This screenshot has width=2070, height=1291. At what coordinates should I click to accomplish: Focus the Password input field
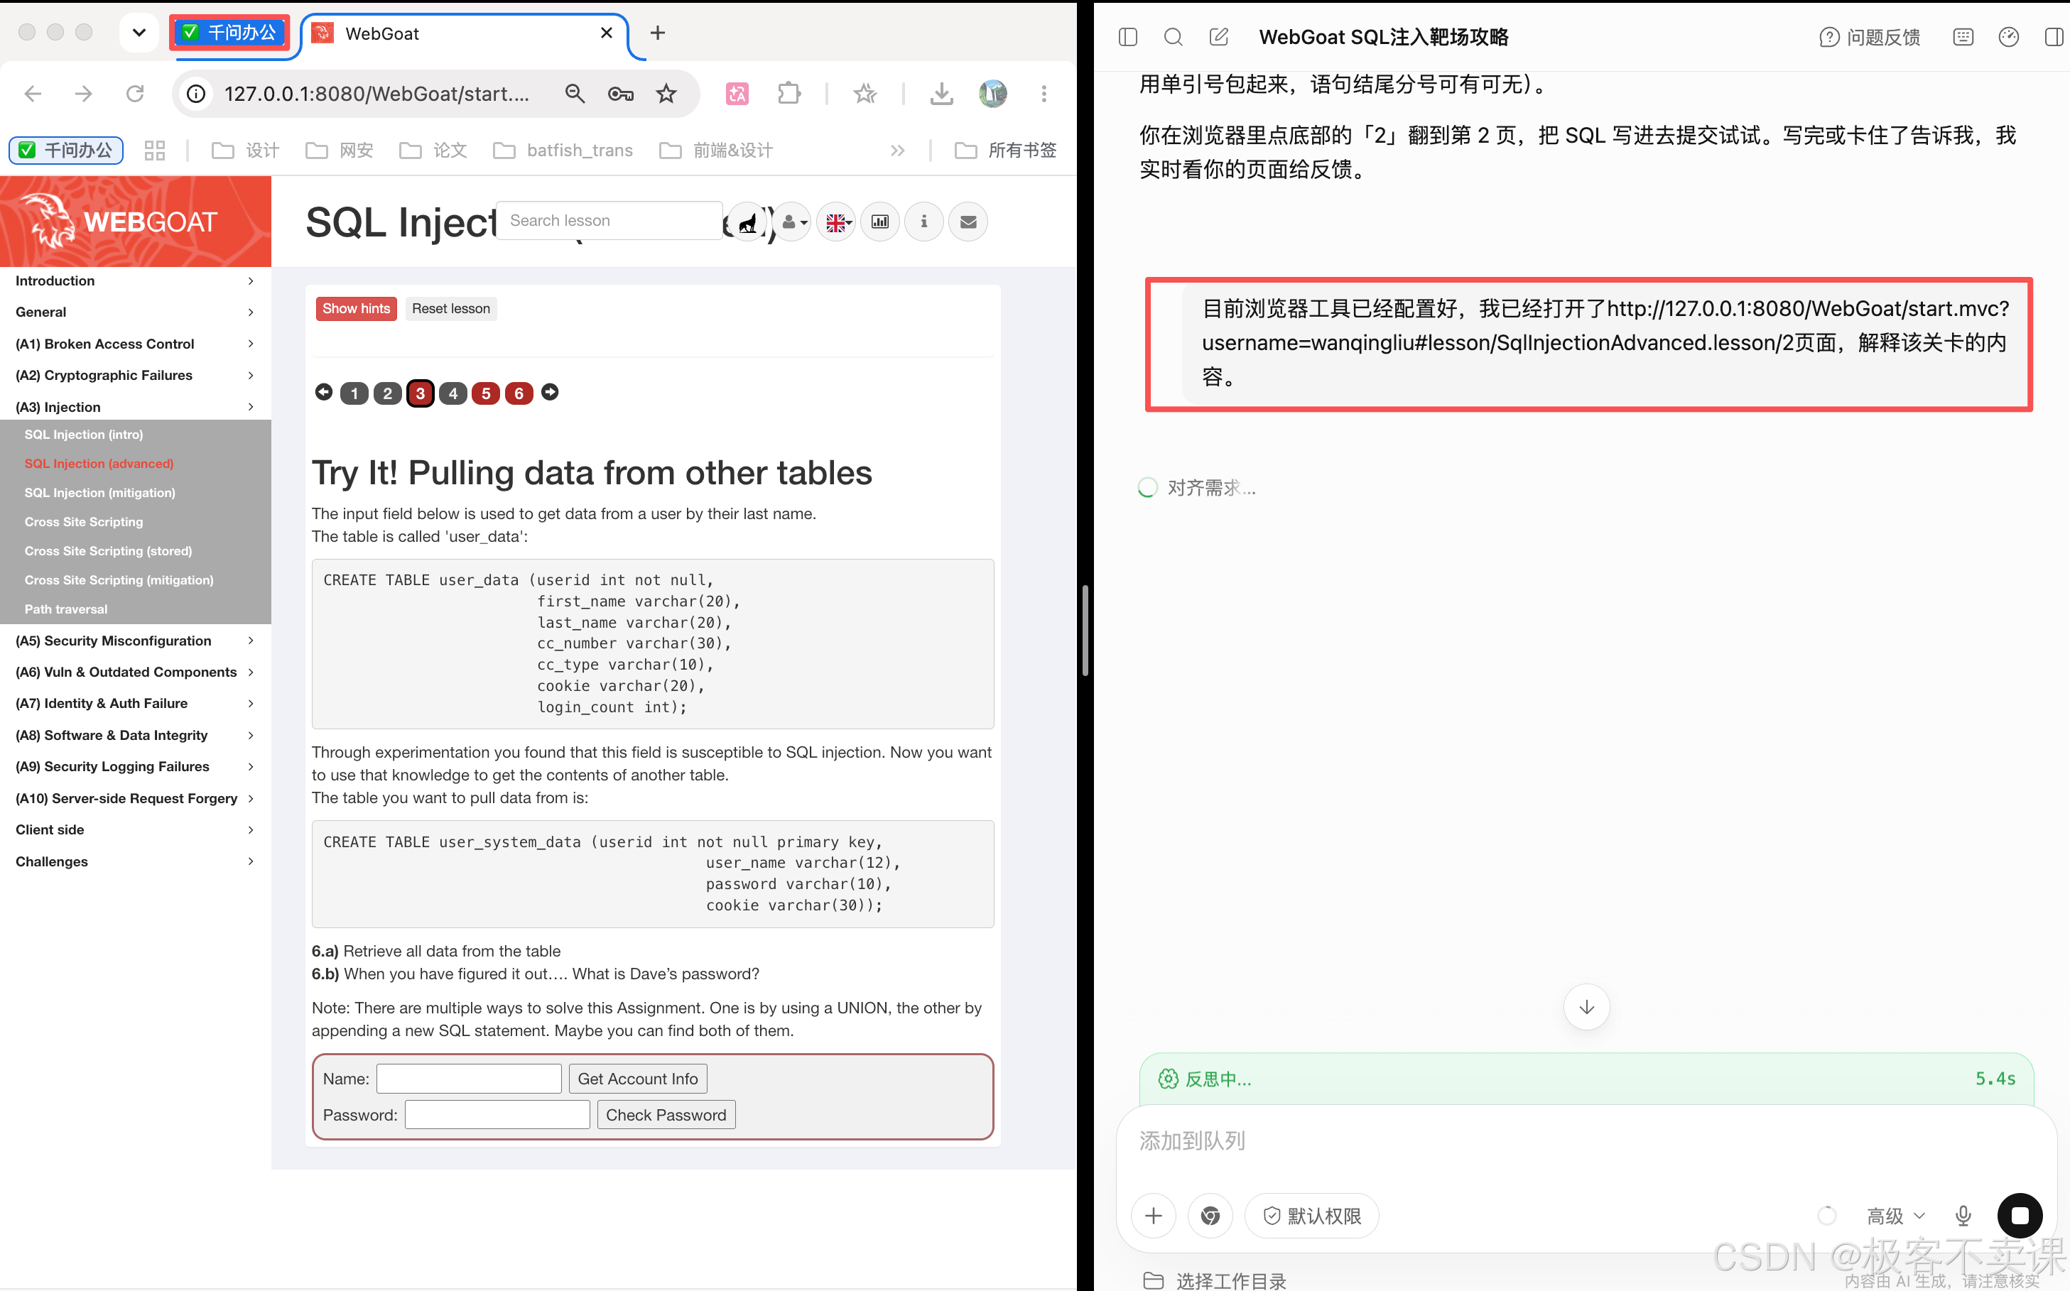click(x=497, y=1114)
